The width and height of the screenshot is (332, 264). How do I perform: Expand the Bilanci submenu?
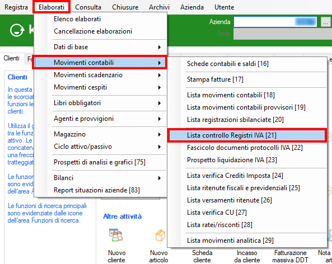[160, 178]
